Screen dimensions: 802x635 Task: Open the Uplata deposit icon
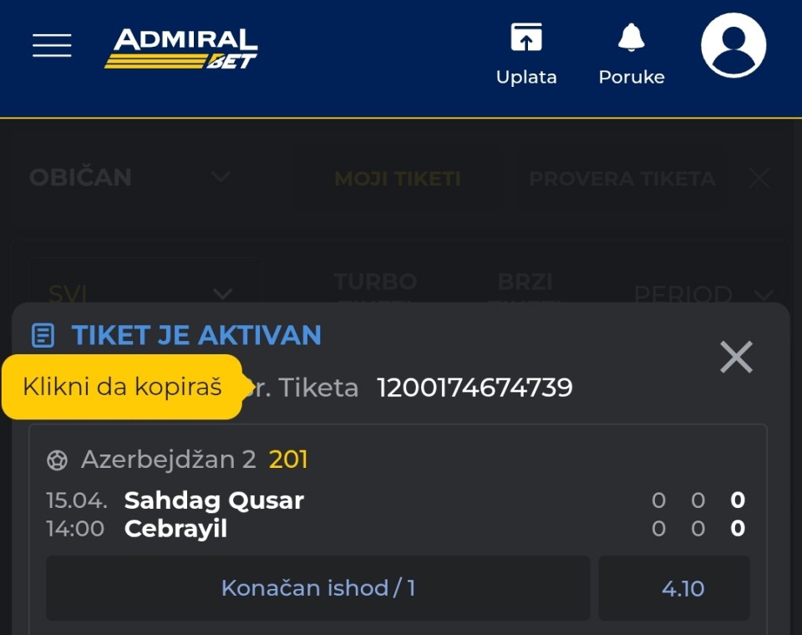tap(526, 53)
